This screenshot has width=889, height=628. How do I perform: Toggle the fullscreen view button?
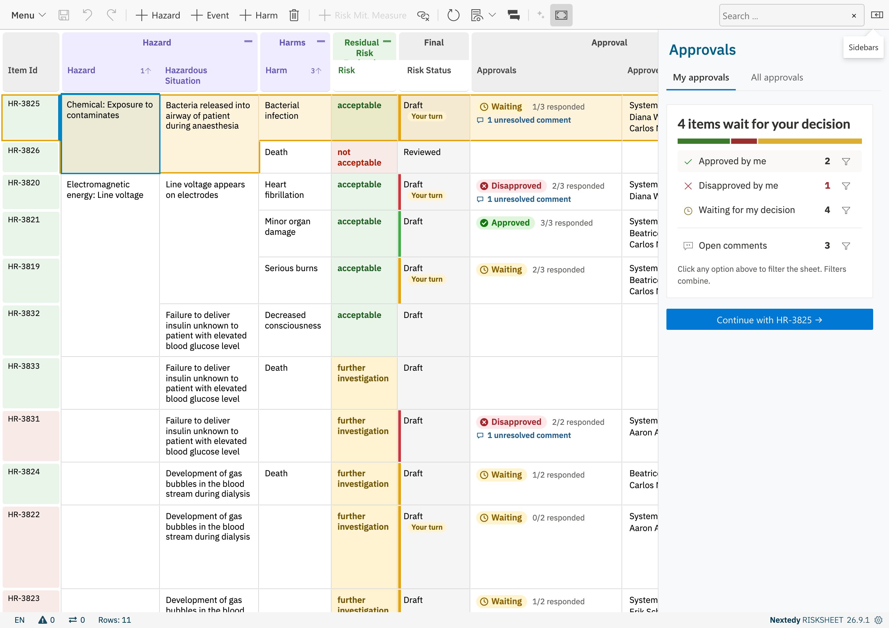561,16
